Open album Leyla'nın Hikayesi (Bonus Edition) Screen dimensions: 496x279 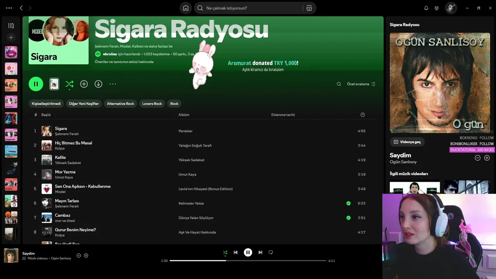(x=205, y=189)
